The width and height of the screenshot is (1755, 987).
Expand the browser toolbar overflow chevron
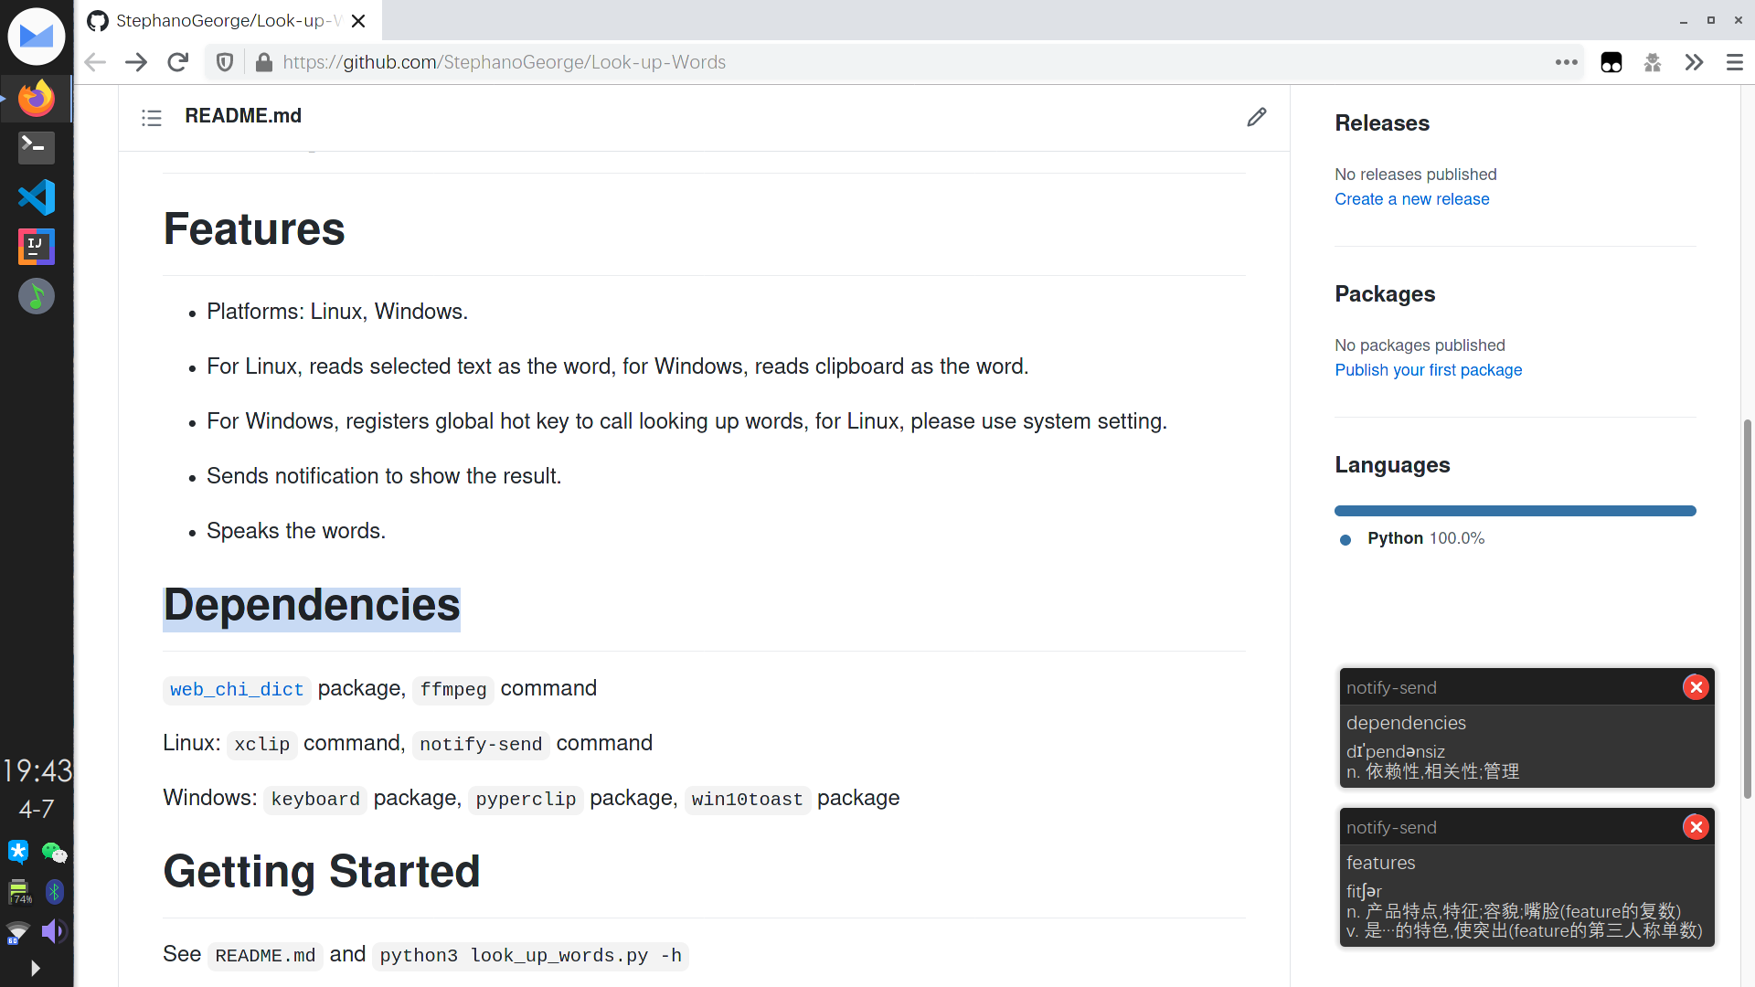1694,62
